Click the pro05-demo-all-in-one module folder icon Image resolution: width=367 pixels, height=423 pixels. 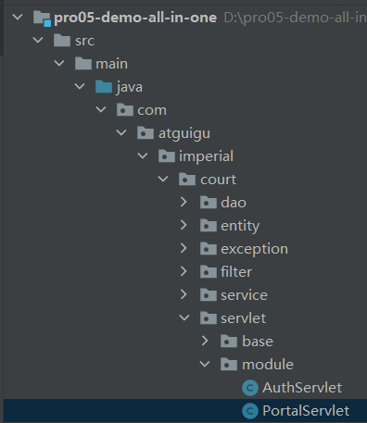[x=42, y=19]
